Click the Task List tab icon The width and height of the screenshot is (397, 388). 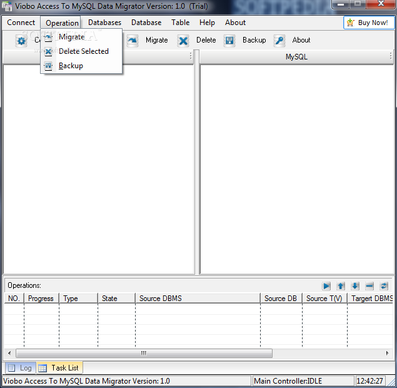pos(43,368)
